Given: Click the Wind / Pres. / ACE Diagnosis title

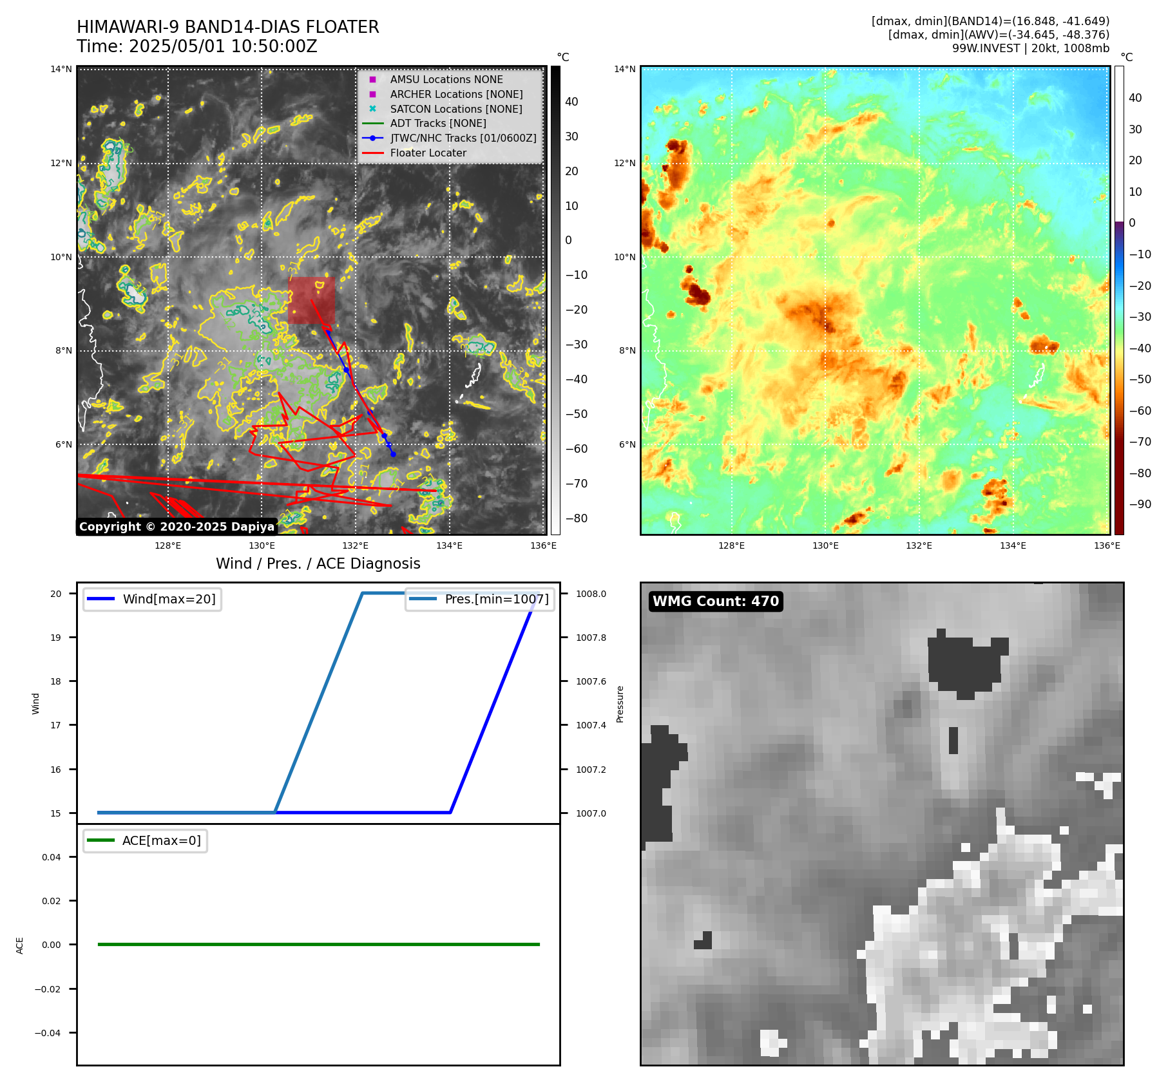Looking at the screenshot, I should (x=318, y=563).
